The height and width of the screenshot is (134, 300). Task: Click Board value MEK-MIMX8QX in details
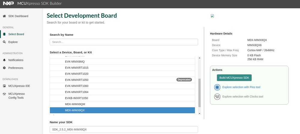click(x=257, y=40)
